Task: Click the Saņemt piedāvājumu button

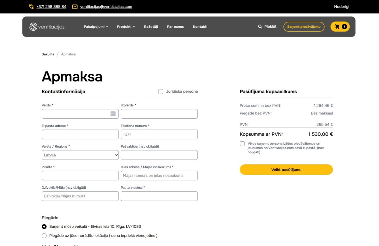Action: (x=304, y=27)
